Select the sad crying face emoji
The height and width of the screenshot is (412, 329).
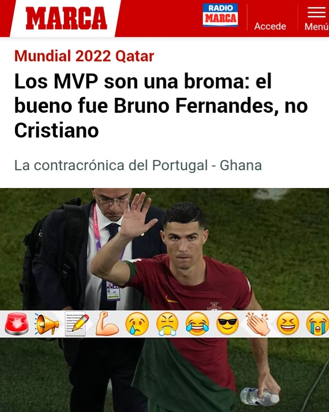pyautogui.click(x=137, y=324)
